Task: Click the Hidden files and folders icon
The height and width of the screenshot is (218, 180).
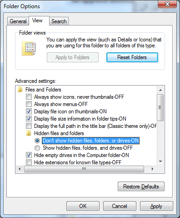Action: [29, 133]
